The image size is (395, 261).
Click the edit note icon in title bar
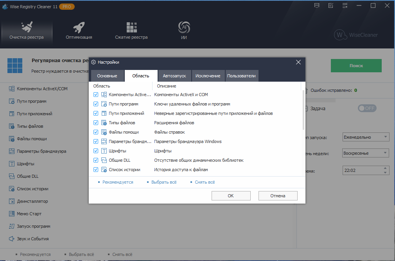(x=331, y=5)
